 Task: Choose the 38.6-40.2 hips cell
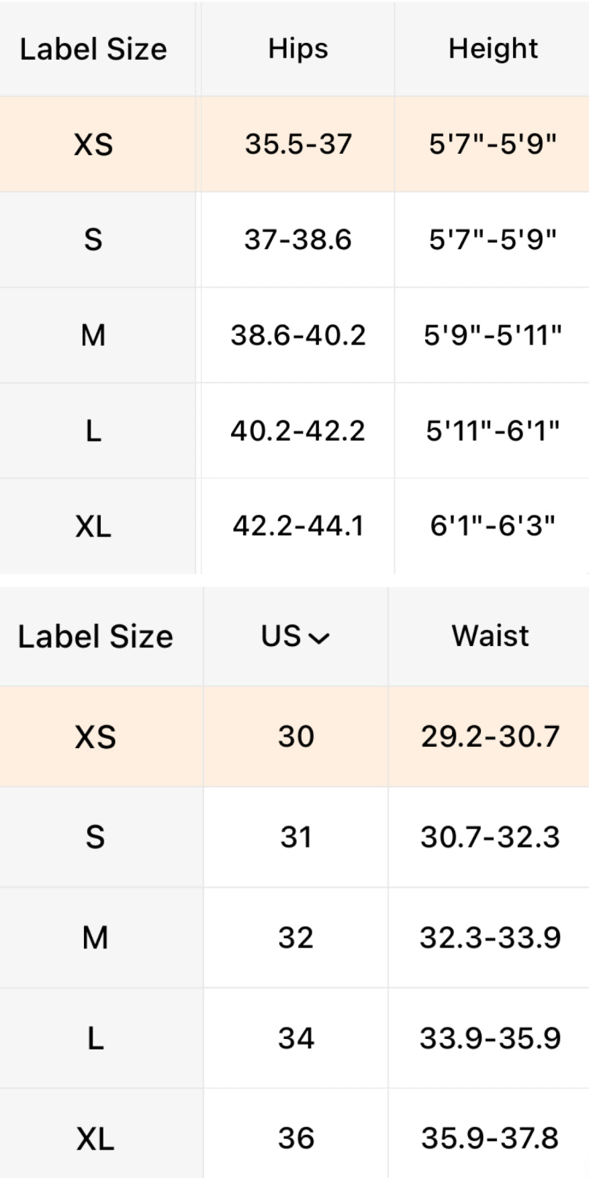[298, 335]
